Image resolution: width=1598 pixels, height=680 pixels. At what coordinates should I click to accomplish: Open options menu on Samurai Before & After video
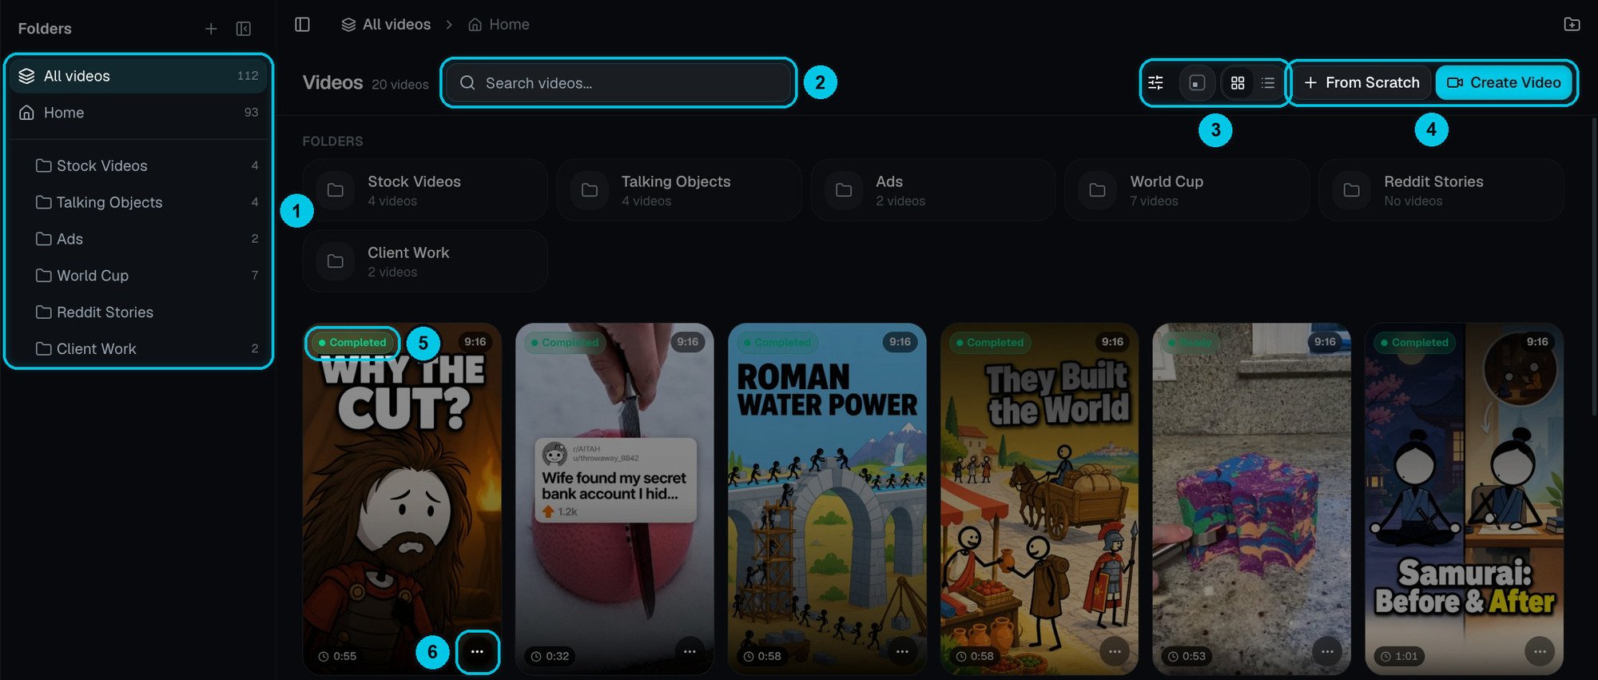tap(1540, 652)
